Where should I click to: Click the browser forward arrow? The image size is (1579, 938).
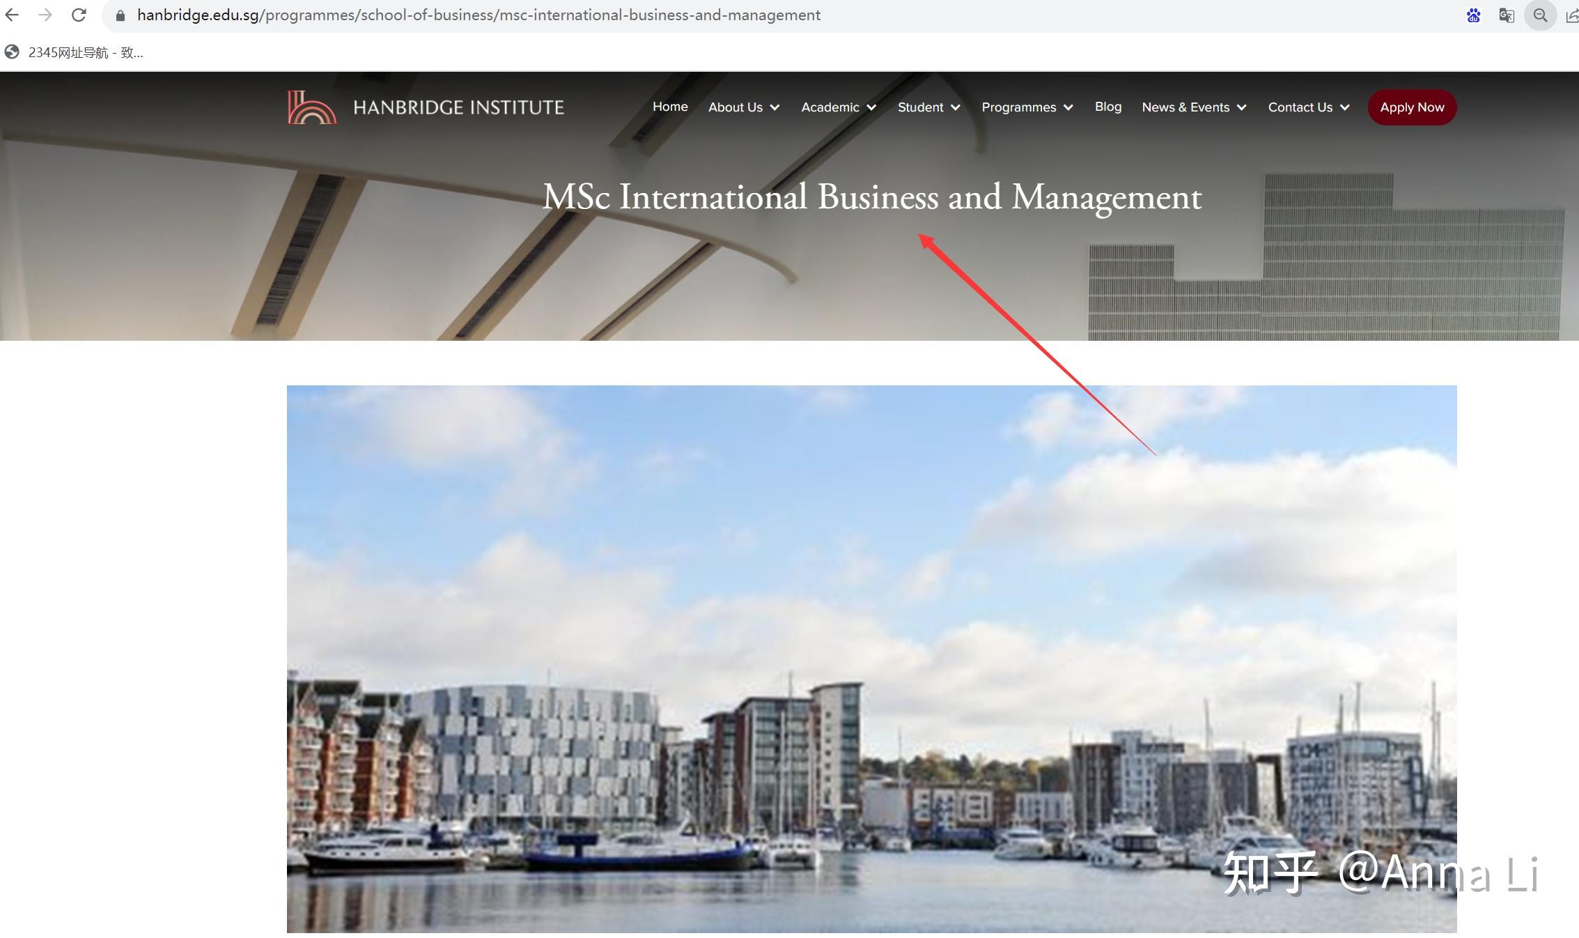tap(45, 15)
